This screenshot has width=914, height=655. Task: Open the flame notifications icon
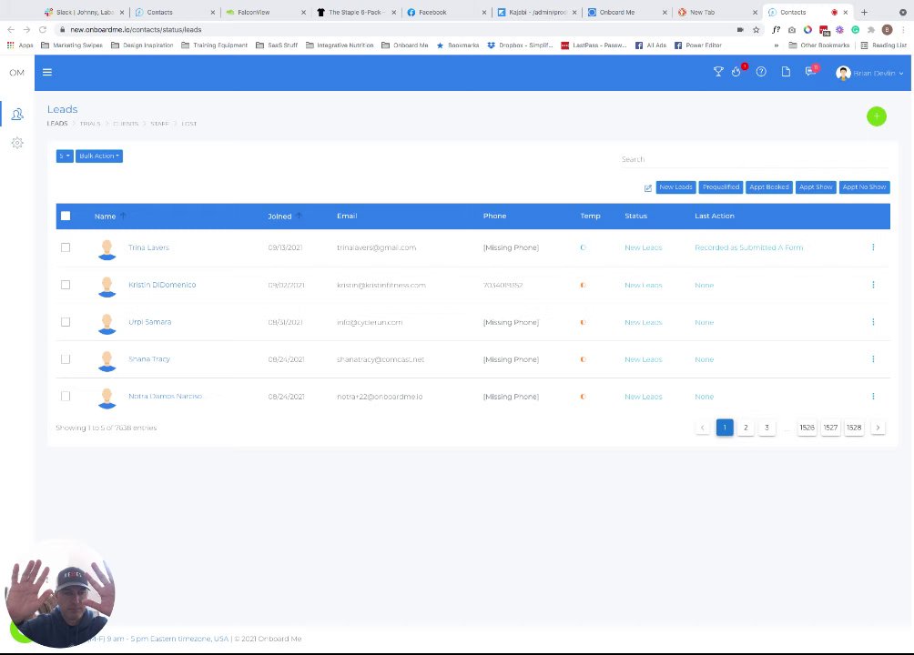pos(736,72)
